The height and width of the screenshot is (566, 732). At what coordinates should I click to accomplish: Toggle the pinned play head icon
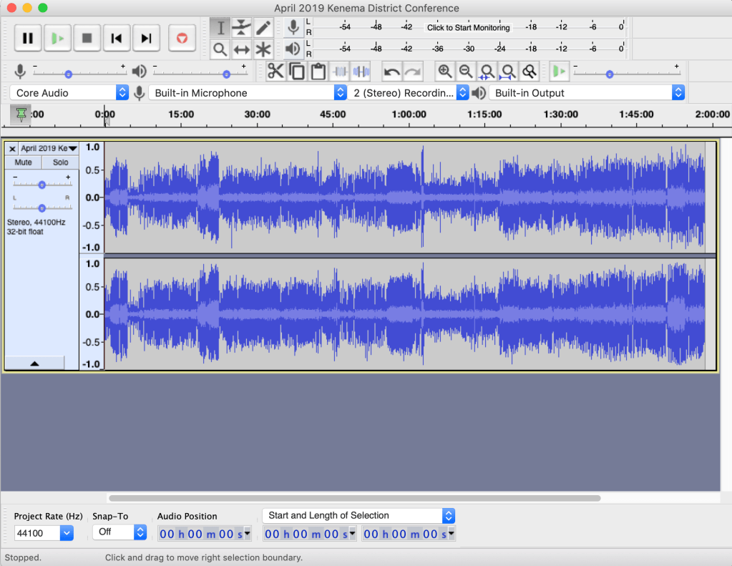[x=21, y=114]
